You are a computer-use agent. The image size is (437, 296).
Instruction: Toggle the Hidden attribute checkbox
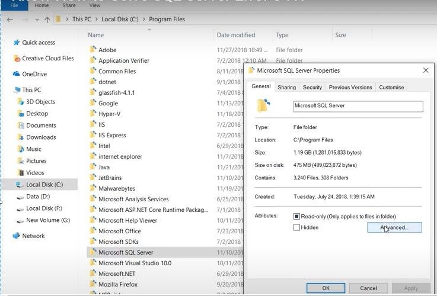[x=296, y=227]
